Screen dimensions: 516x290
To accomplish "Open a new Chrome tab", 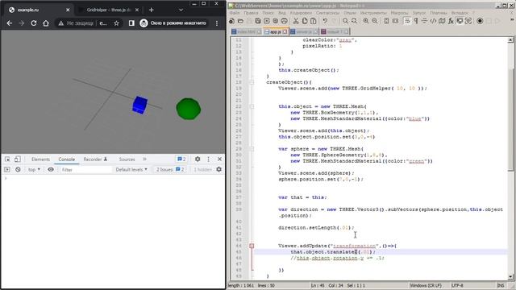I will tap(151, 10).
